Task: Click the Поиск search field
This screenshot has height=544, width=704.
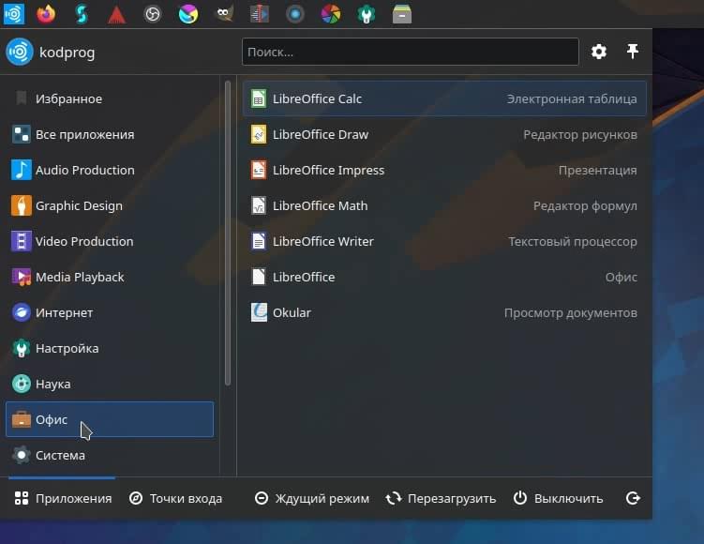Action: pyautogui.click(x=411, y=52)
